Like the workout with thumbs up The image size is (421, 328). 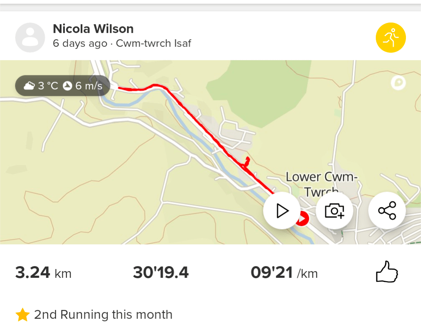[x=387, y=272]
